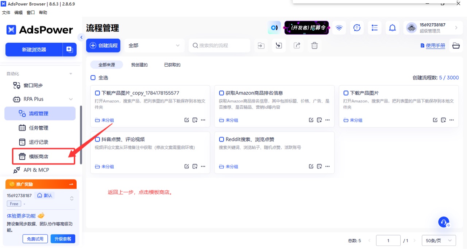Open more options on 抖音点赞、评论视频 card
This screenshot has height=249, width=467.
point(203,166)
